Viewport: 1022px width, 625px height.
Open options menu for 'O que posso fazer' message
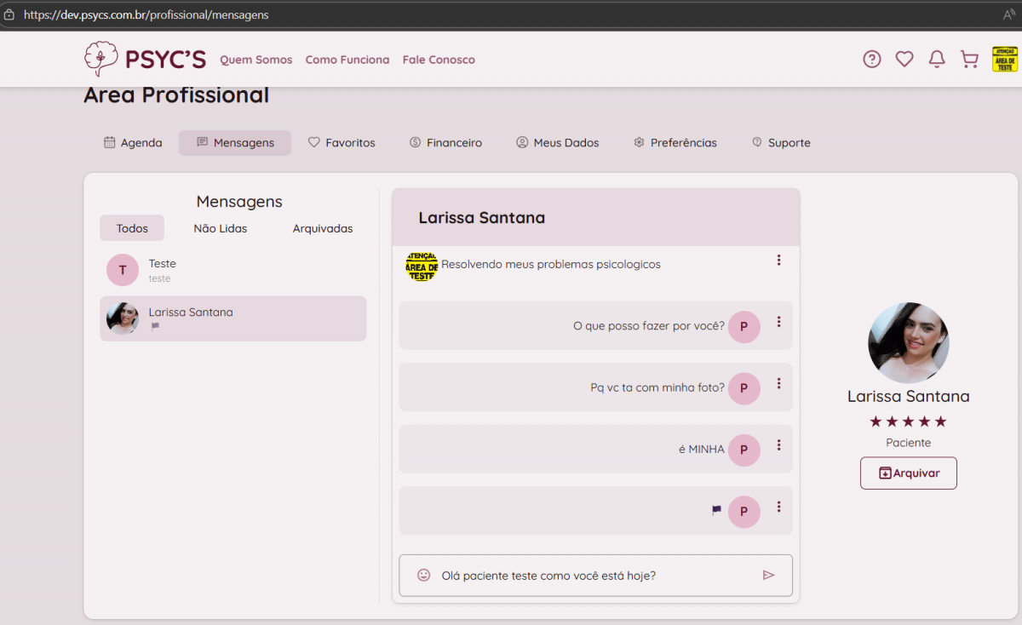(778, 322)
